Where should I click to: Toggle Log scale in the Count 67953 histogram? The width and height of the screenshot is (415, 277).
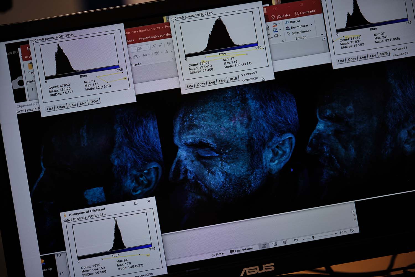point(72,105)
